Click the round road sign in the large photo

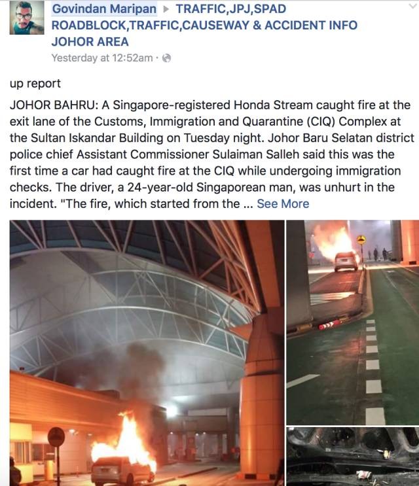56,437
